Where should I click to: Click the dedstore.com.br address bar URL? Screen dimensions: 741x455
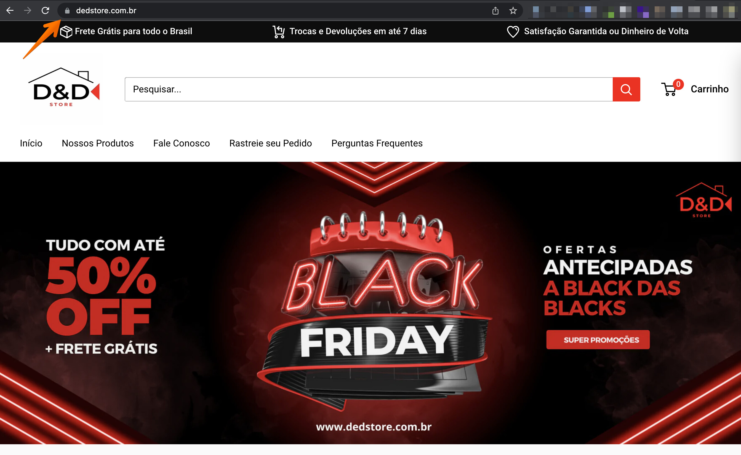[106, 11]
